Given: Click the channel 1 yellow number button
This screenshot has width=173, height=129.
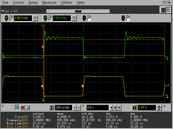Looking at the screenshot, I should coord(6,18).
